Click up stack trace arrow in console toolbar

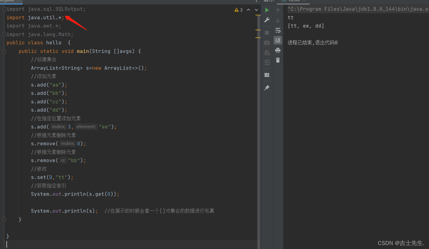tap(278, 10)
